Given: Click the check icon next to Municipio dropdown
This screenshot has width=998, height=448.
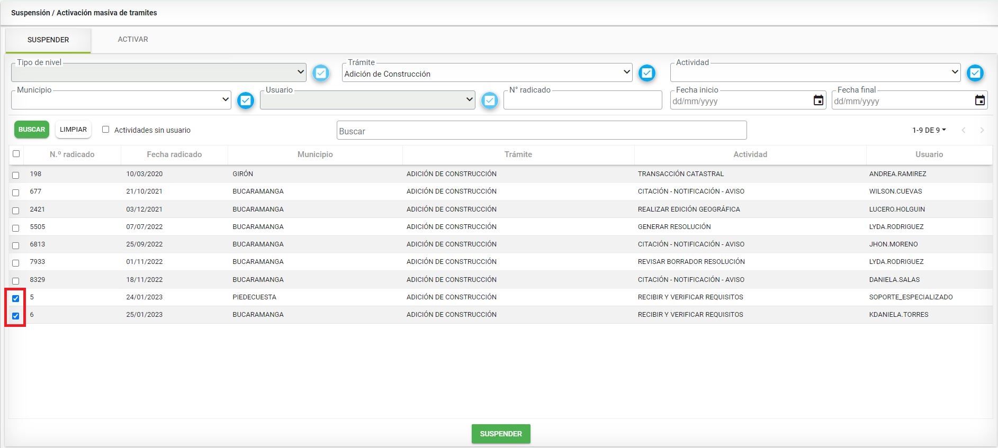Looking at the screenshot, I should [x=246, y=100].
